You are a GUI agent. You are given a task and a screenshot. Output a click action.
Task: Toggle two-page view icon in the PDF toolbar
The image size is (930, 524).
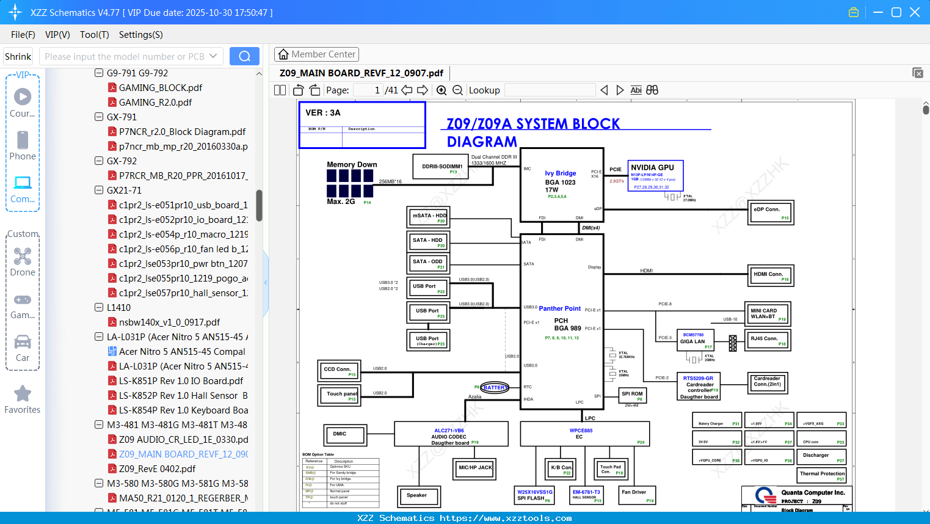point(280,90)
